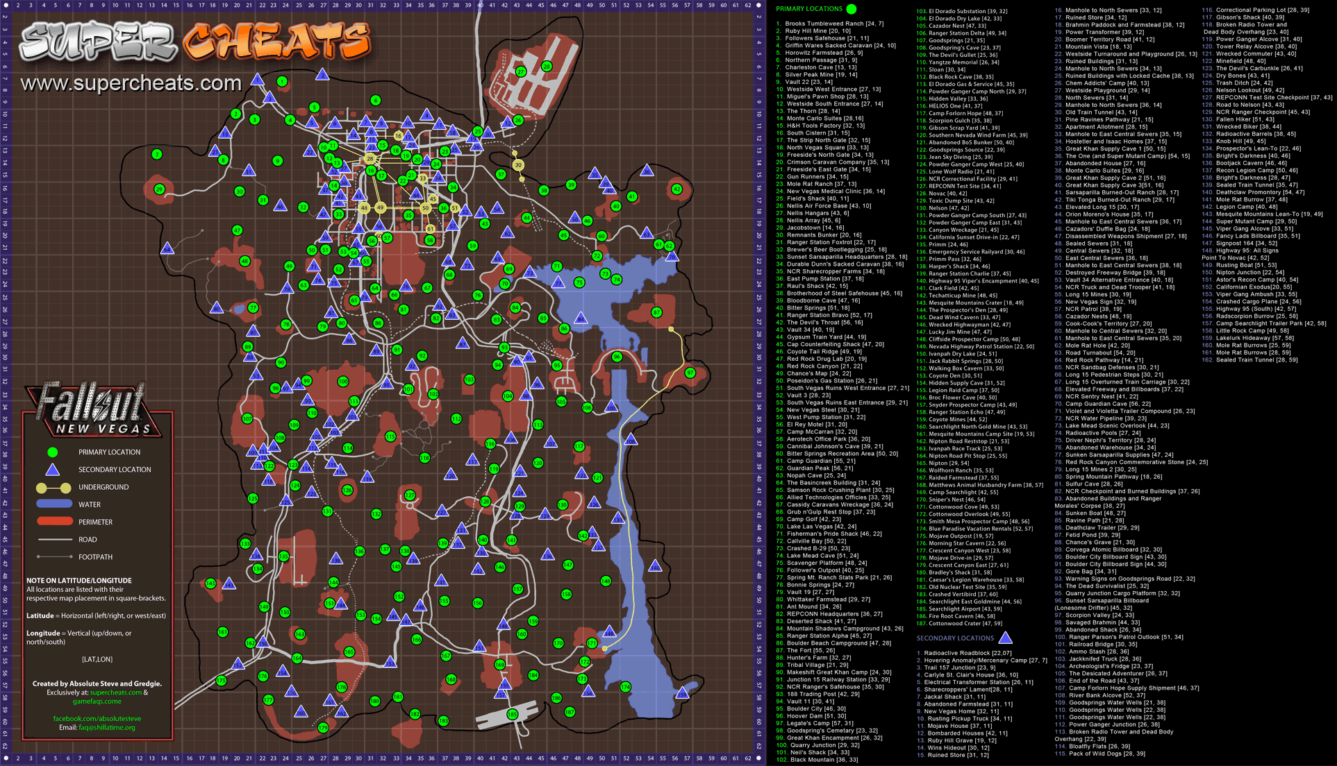Viewport: 1337px width, 766px height.
Task: Select green primary marker 161 on map
Action: (x=223, y=632)
